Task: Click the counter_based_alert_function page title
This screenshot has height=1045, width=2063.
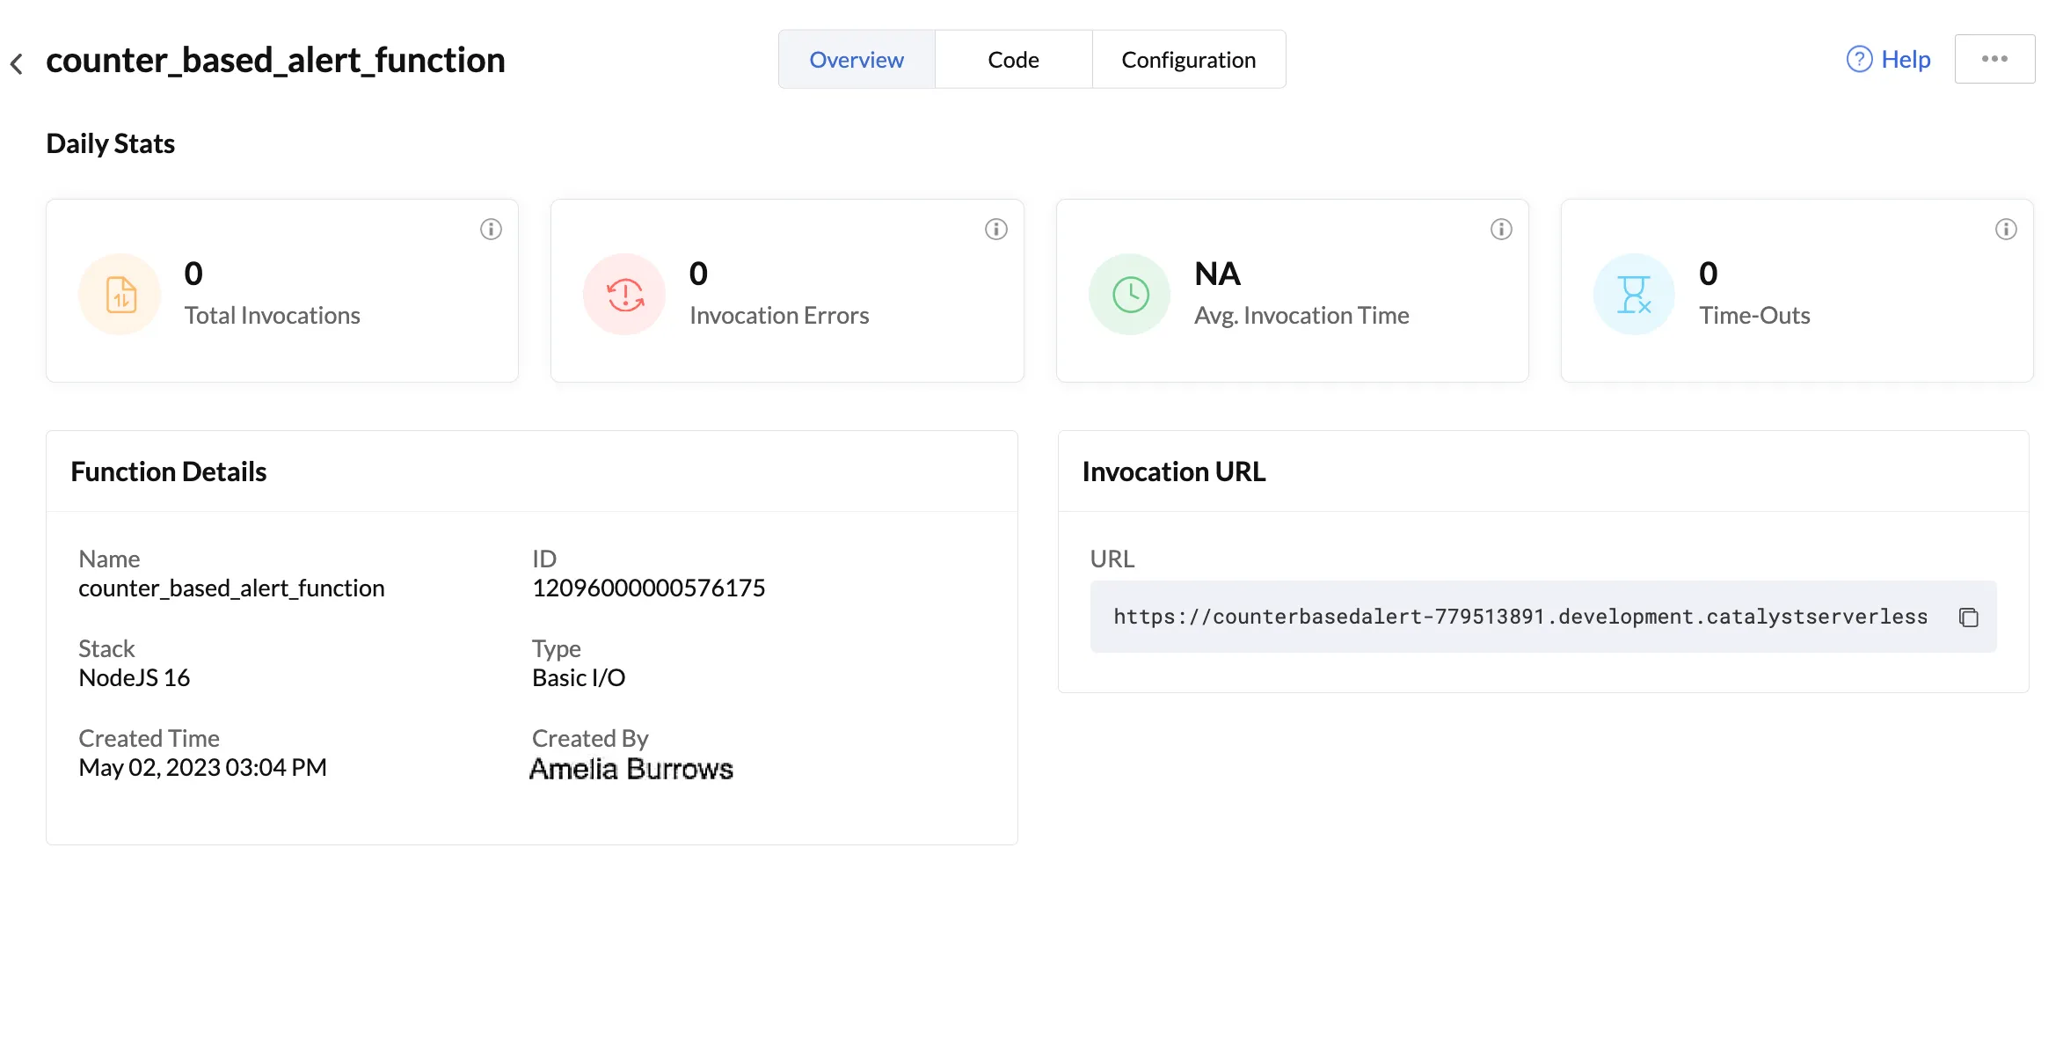Action: 275,60
